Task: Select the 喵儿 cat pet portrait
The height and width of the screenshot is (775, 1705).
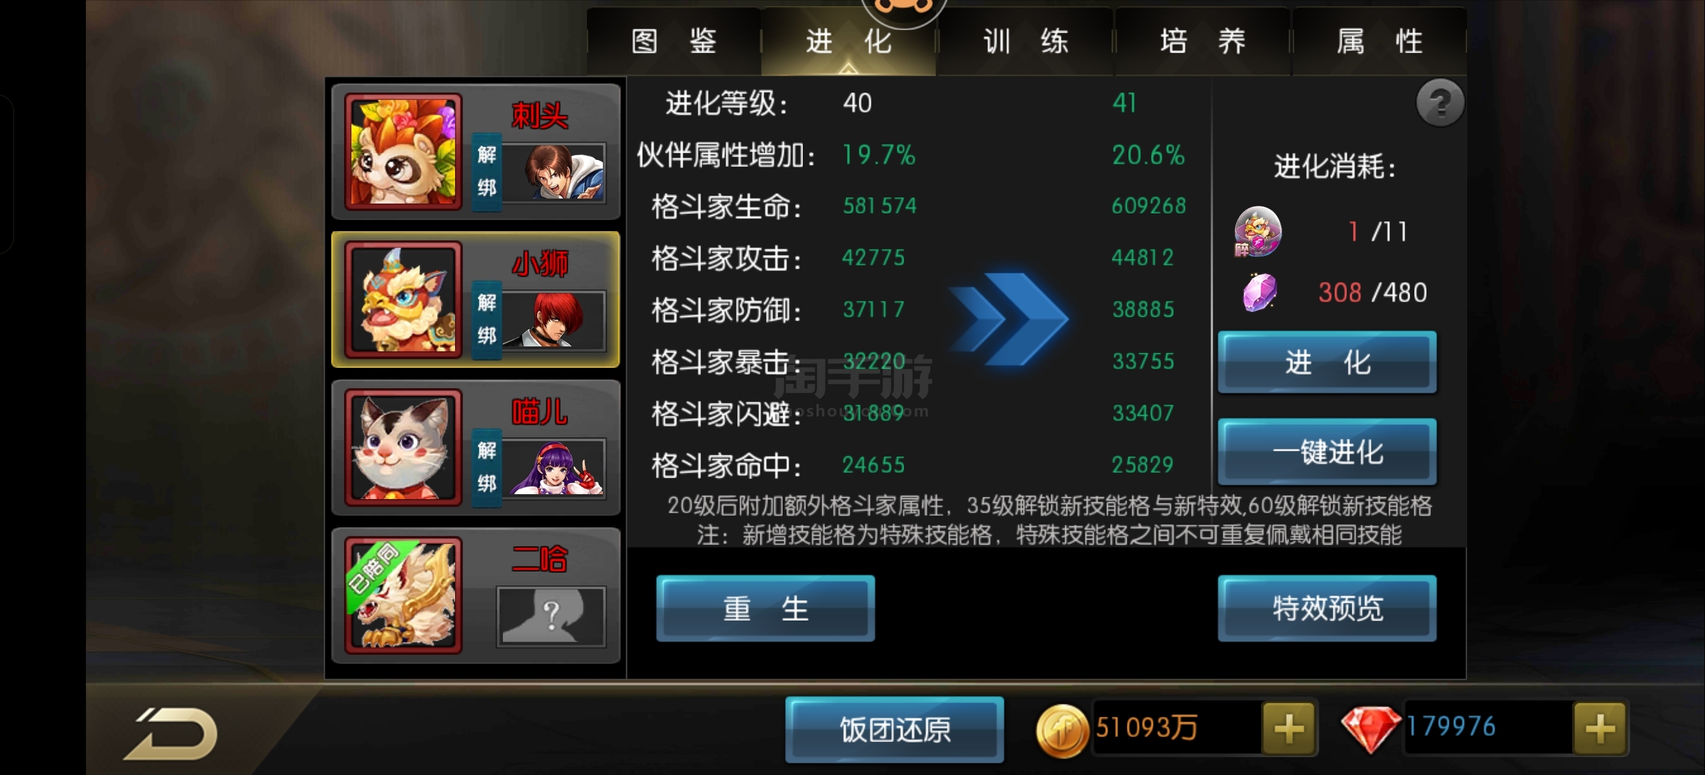Action: (x=403, y=448)
